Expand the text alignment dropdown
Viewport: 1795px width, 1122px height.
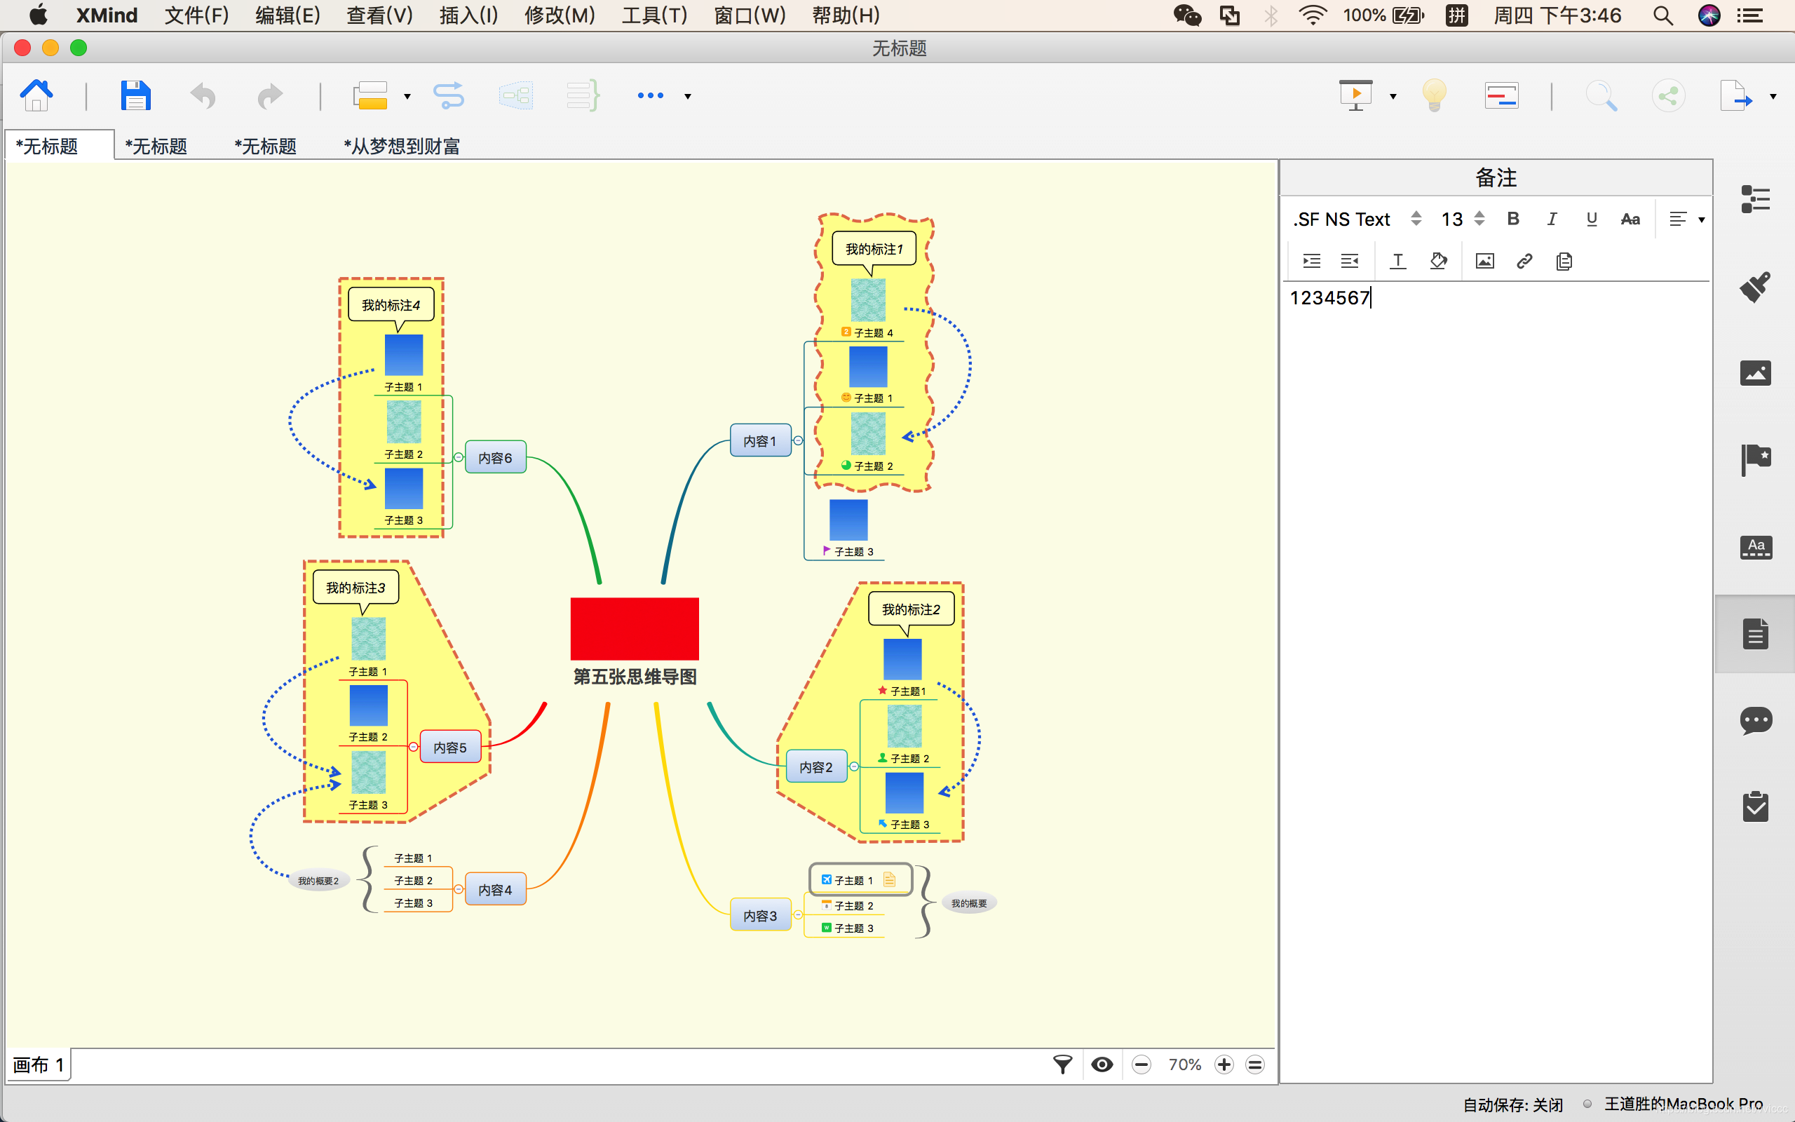tap(1702, 219)
